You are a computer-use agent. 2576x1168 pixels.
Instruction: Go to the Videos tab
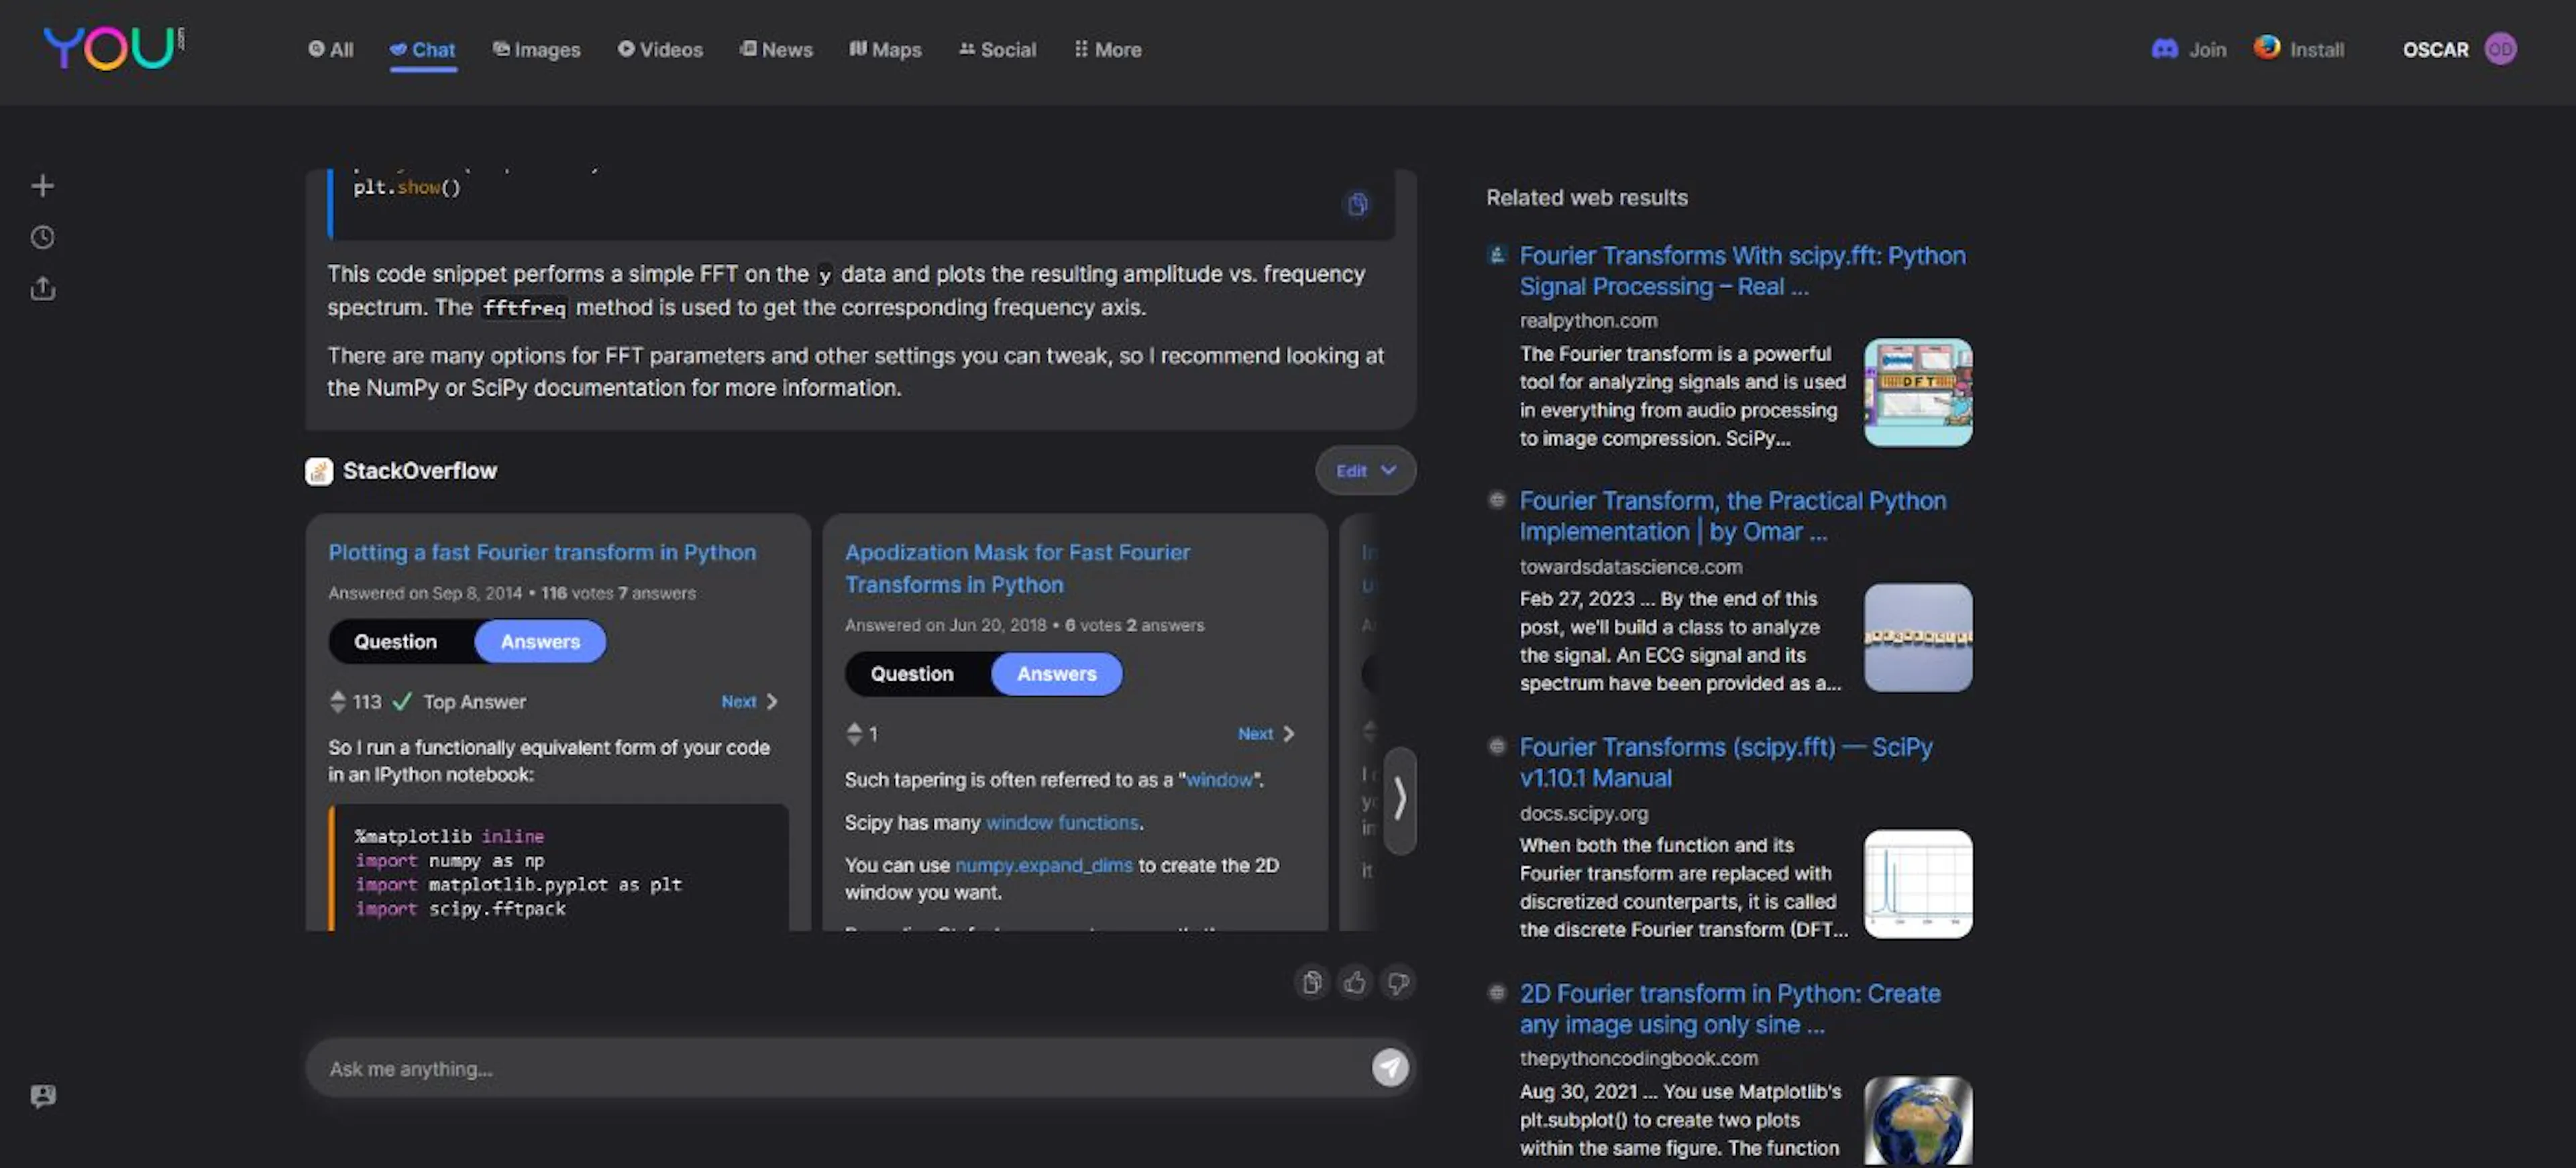click(660, 49)
